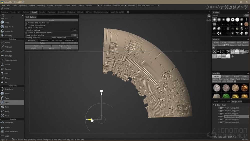Open the Bending method dropdown

tap(64, 38)
